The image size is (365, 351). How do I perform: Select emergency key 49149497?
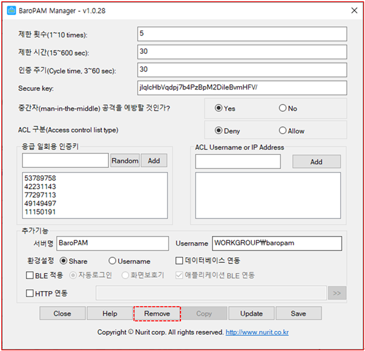point(41,203)
